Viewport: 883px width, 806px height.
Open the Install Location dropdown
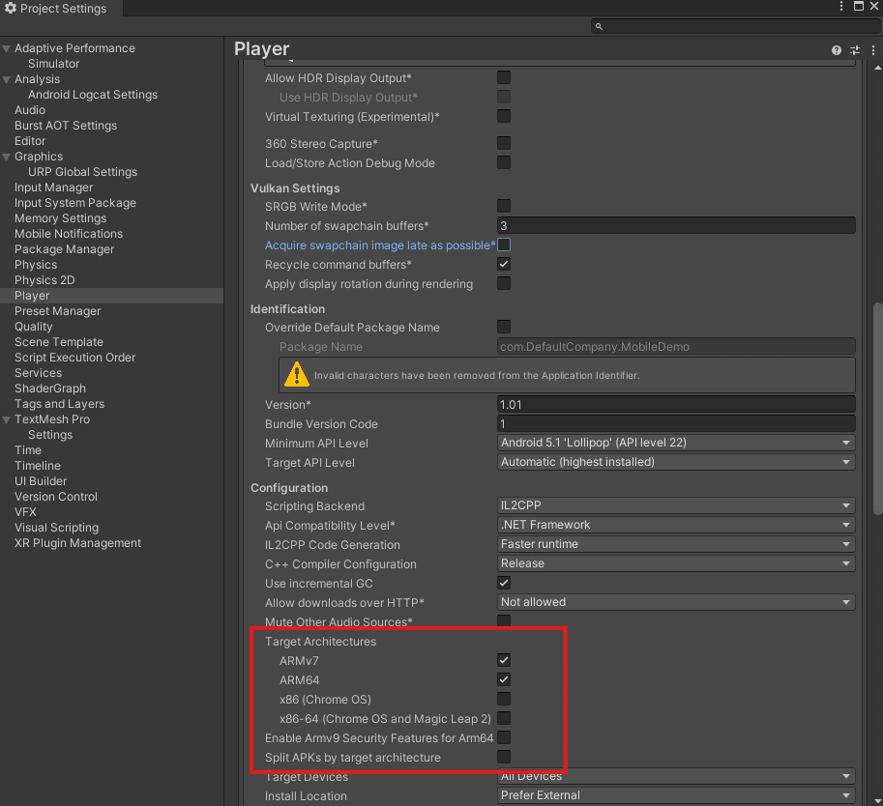coord(676,795)
